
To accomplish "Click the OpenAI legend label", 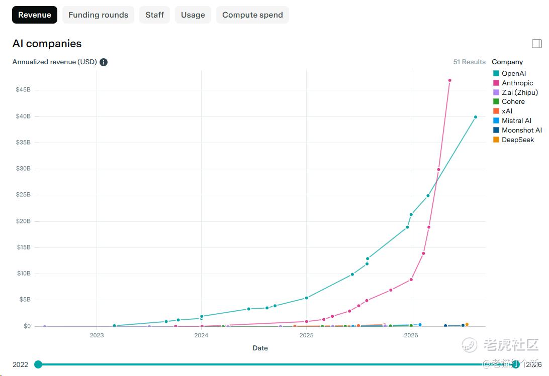I will coord(514,73).
